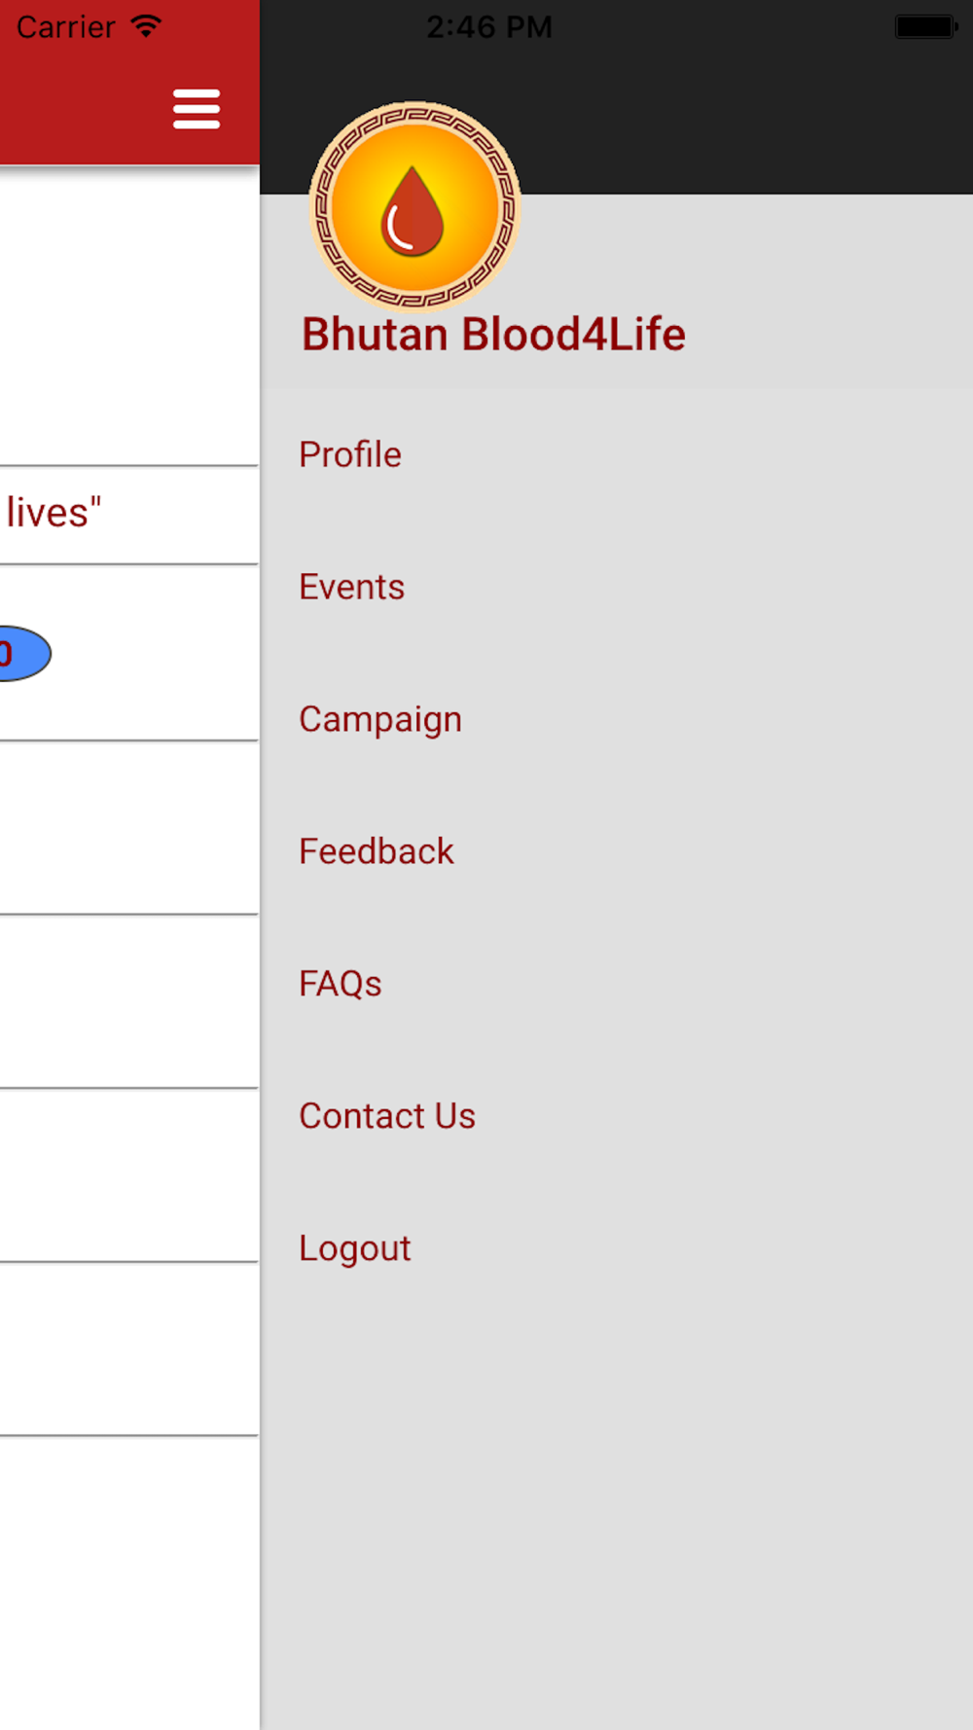Click the Carrier label in status bar
The height and width of the screenshot is (1730, 973).
66,27
